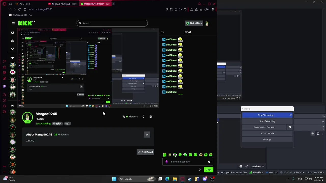Click Start Recording in OBS
Image resolution: width=326 pixels, height=183 pixels.
point(267,121)
